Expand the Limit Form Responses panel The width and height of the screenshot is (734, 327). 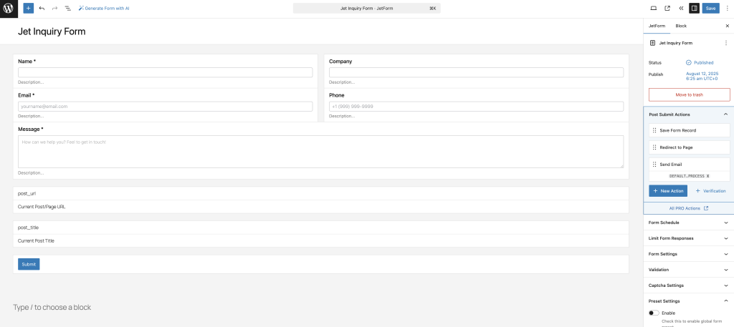tap(689, 238)
